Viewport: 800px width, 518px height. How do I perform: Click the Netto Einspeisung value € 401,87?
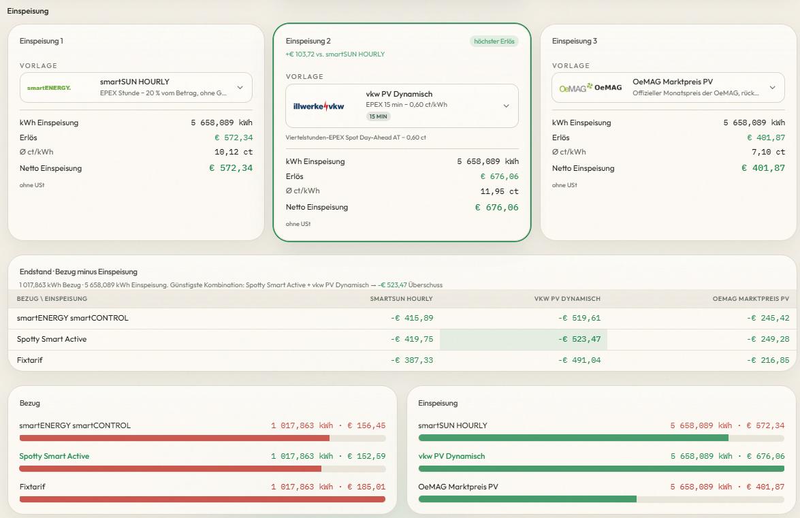tap(763, 167)
